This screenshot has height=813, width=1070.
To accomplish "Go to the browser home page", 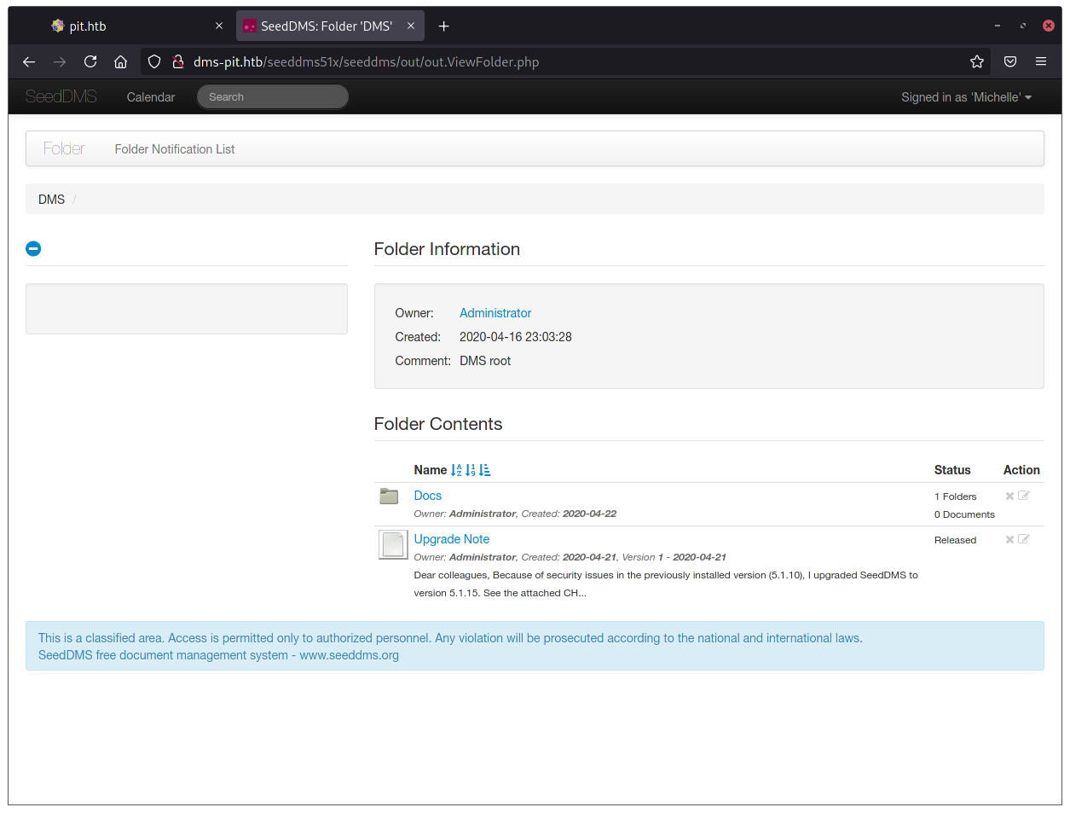I will click(x=121, y=61).
